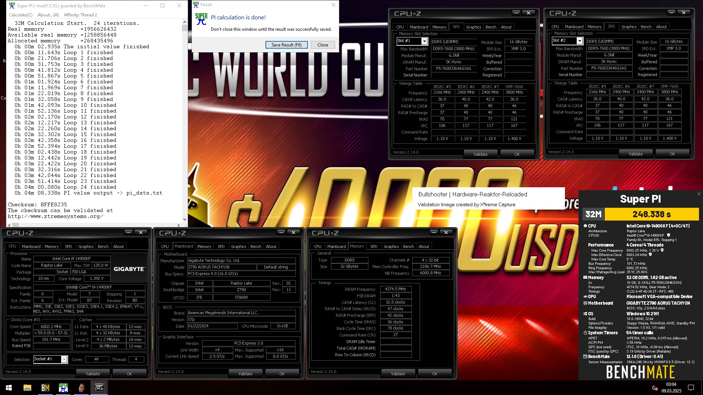The height and width of the screenshot is (395, 703).
Task: Click the 248.338 s result score
Action: 652,214
